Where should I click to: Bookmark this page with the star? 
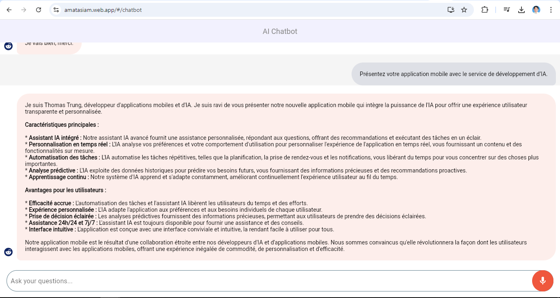464,10
